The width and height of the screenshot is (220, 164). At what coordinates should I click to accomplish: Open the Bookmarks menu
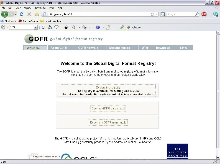(40, 8)
